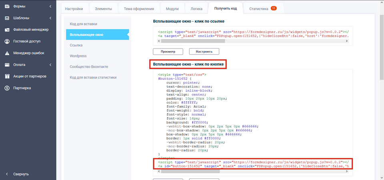
Task: Click the Partner promotions gift icon
Action: 7,76
